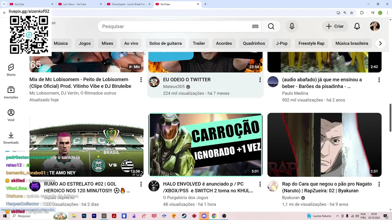Screen dimensions: 392x220
Task: Click the zoom icon in address bar
Action: tap(345, 13)
